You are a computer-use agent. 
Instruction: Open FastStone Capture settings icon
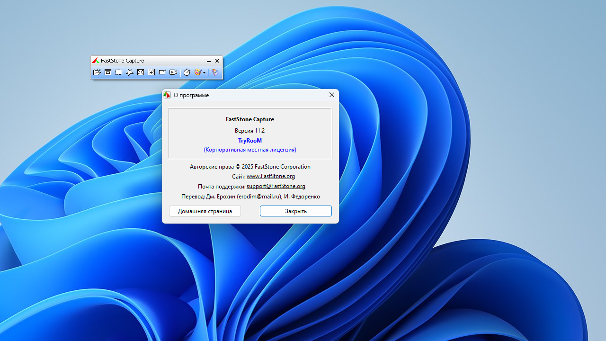pos(215,72)
